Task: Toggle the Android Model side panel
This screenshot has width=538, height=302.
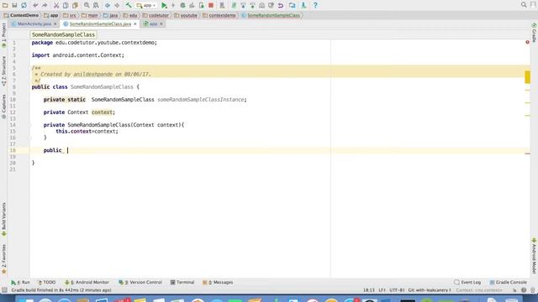Action: (x=535, y=255)
